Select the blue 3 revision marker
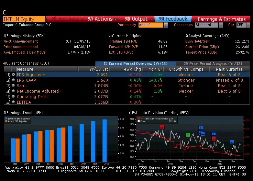Screen dimensions: 253x181 tap(232, 142)
